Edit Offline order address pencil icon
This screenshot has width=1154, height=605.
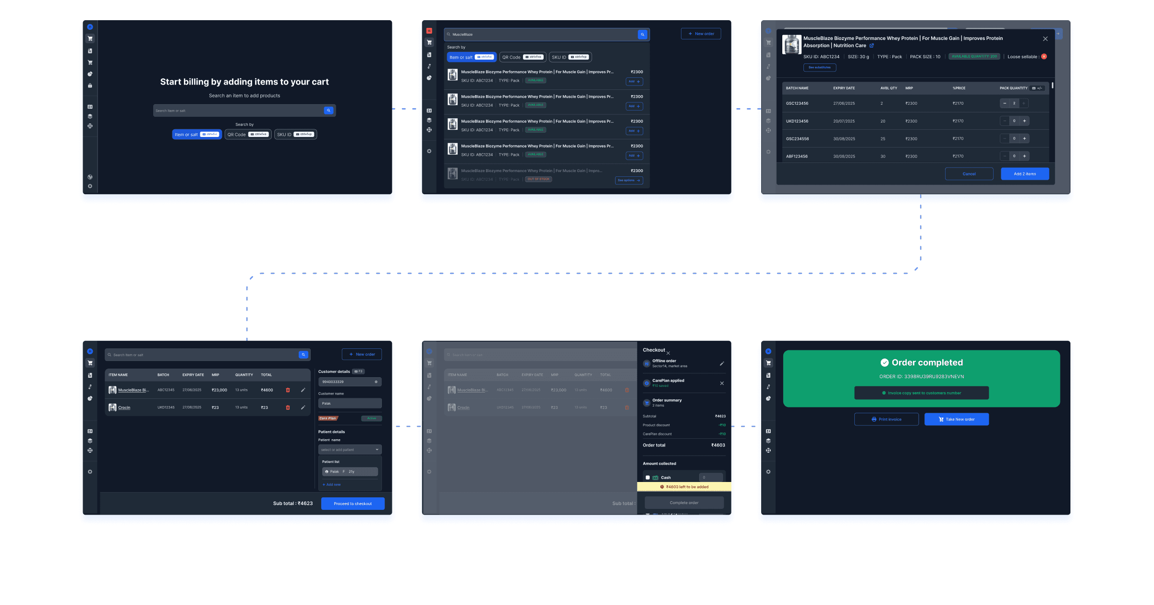click(722, 364)
